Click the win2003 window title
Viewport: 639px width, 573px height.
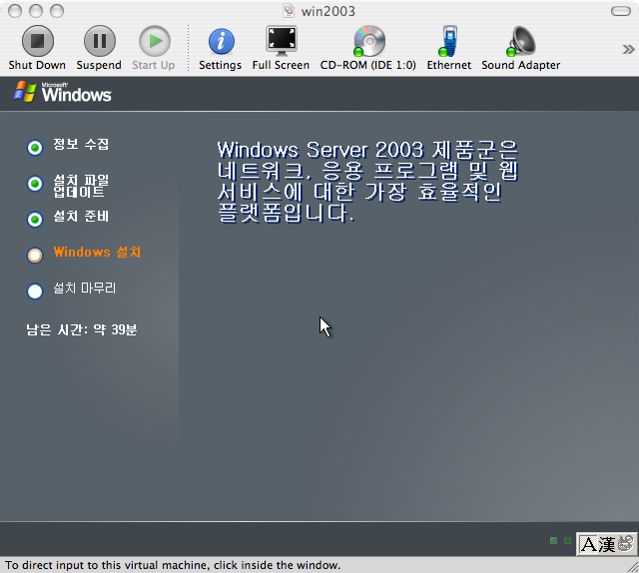pos(328,11)
